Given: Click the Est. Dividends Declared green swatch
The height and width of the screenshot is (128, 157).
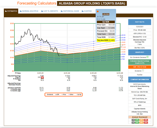Looking at the screenshot, I should pos(147,57).
